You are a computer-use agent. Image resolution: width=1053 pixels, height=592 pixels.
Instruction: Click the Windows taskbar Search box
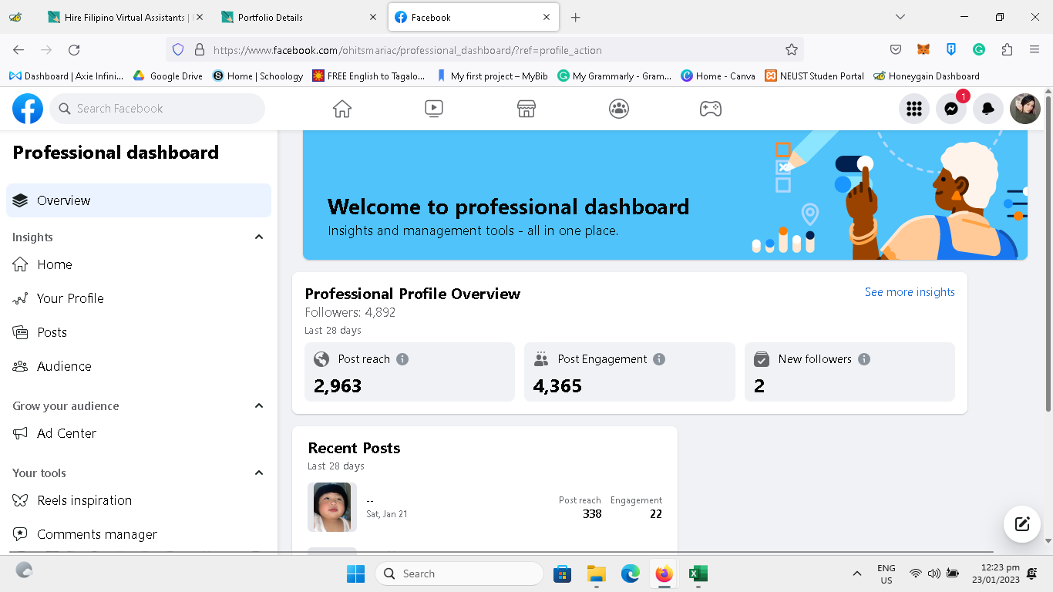[x=459, y=573]
